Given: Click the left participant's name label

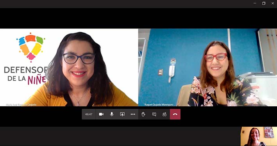Looking at the screenshot, I should [21, 105].
